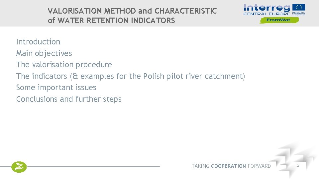Image resolution: width=319 pixels, height=179 pixels.
Task: Click the Interreg logo wordmark
Action: [267, 7]
